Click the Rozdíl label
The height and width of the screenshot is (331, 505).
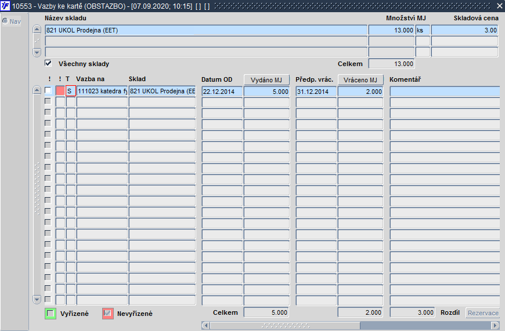pos(450,312)
